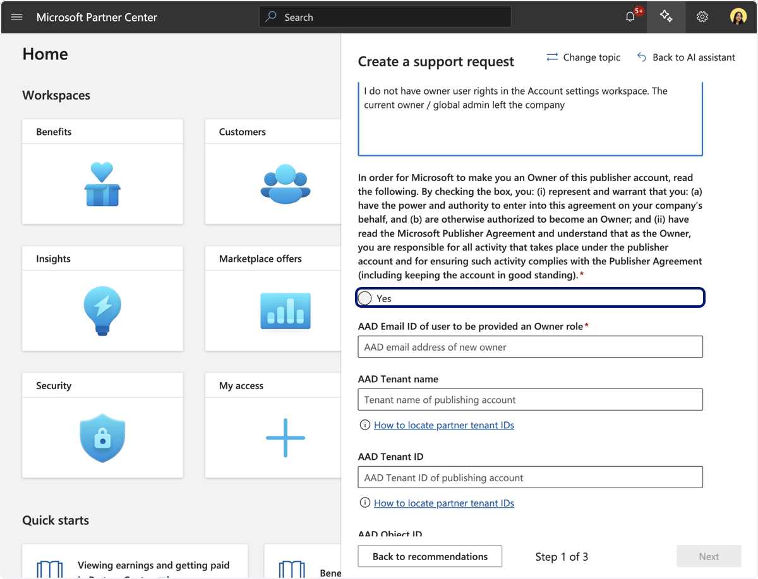The image size is (758, 579).
Task: Open the user profile avatar
Action: (738, 17)
